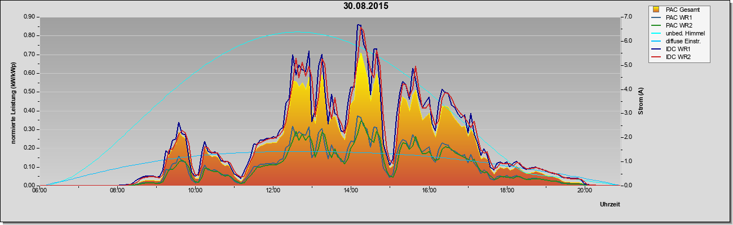Click the Strom (A) axis title

coord(641,101)
